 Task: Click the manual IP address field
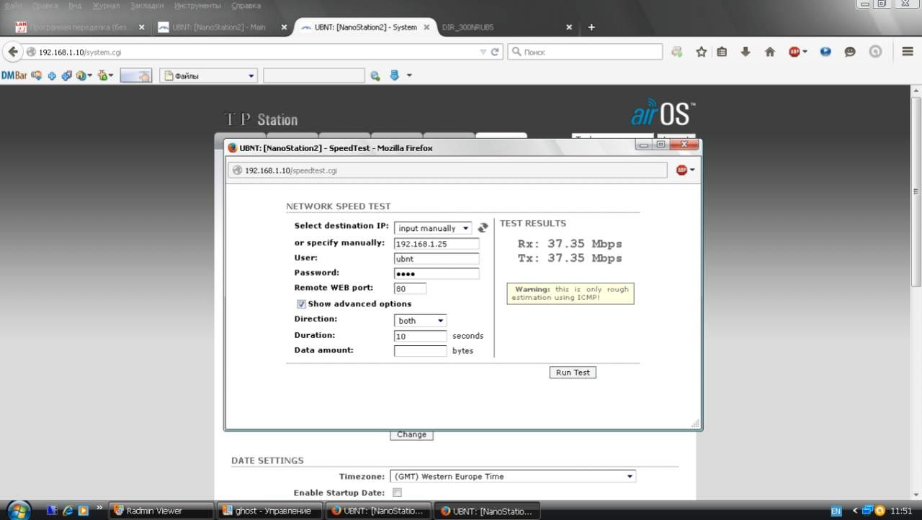coord(437,244)
